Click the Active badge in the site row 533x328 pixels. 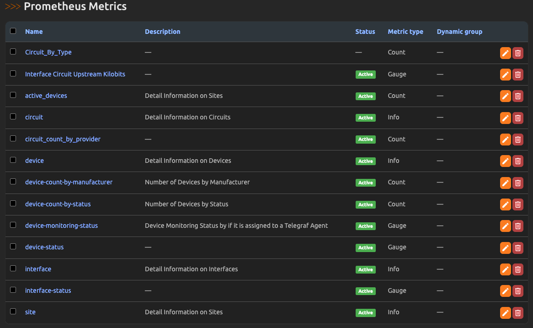point(365,313)
